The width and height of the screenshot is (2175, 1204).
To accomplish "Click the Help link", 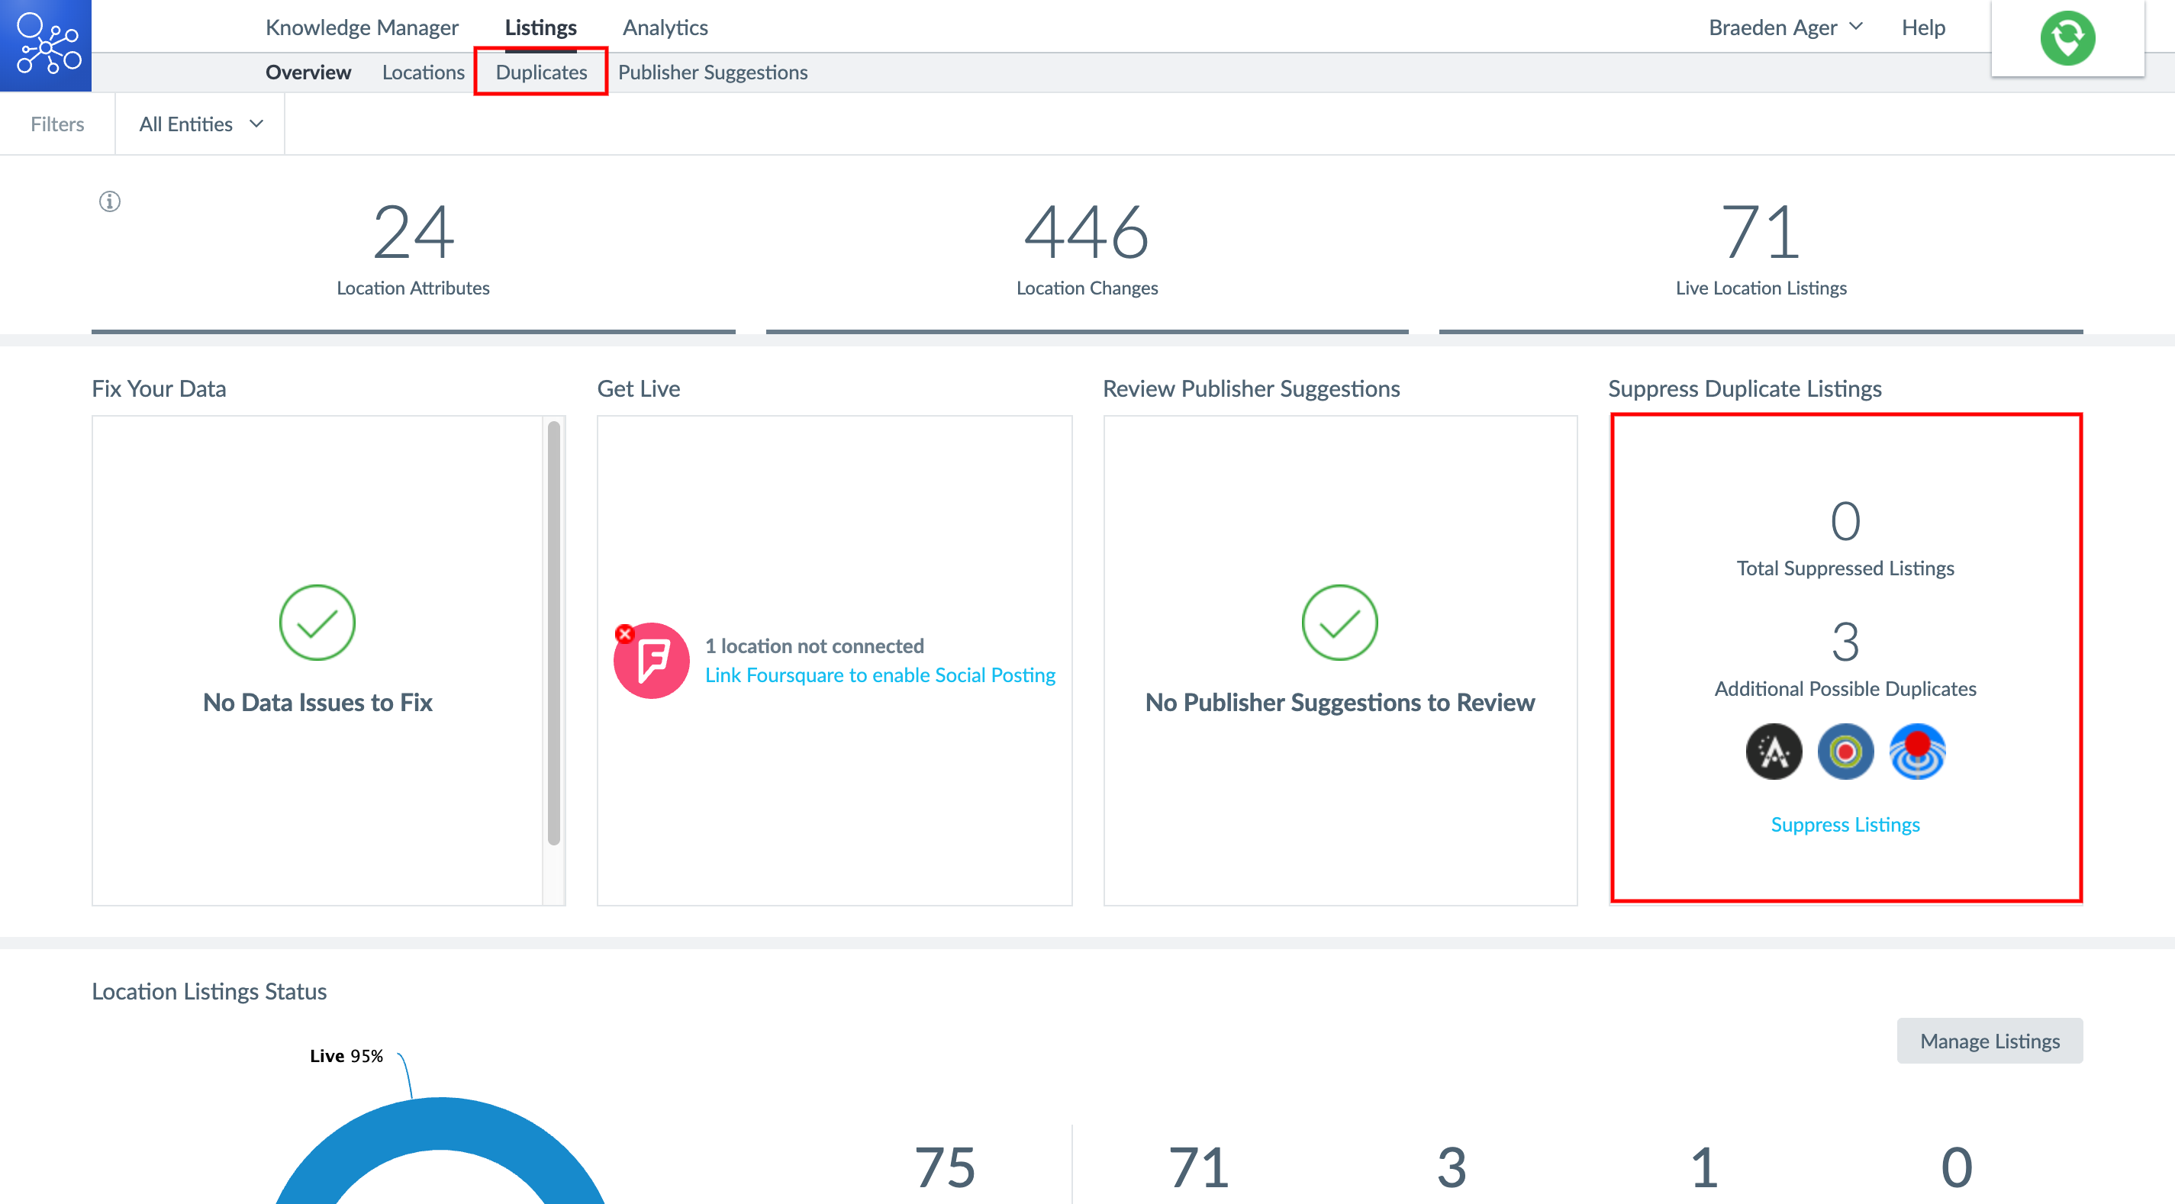I will 1922,27.
